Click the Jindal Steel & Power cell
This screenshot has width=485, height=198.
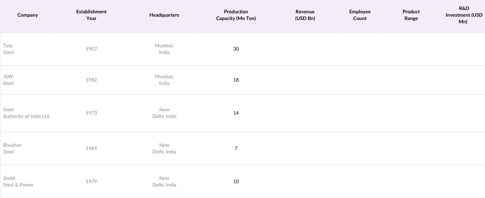(x=18, y=182)
